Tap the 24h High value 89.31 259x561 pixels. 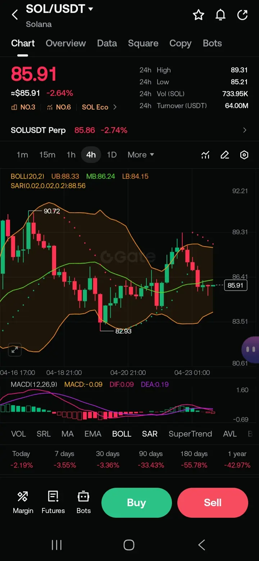[239, 70]
